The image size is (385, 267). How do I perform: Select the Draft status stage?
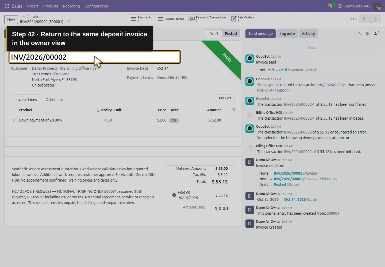tap(214, 34)
